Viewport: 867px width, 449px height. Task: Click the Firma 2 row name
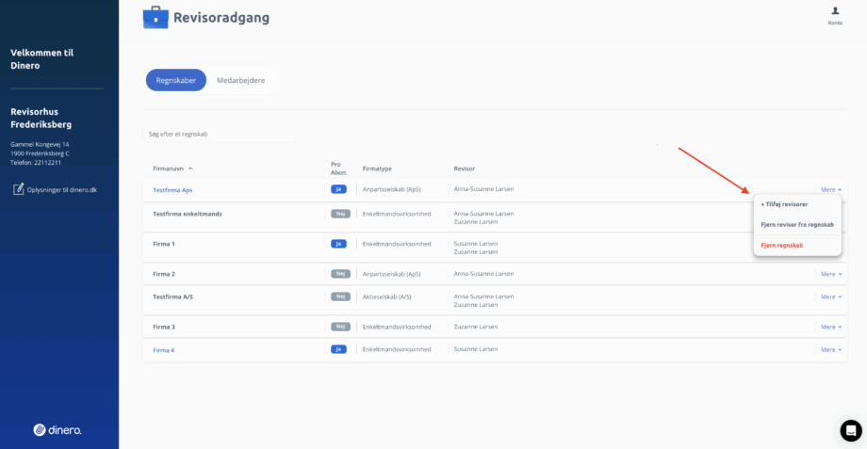(x=164, y=274)
